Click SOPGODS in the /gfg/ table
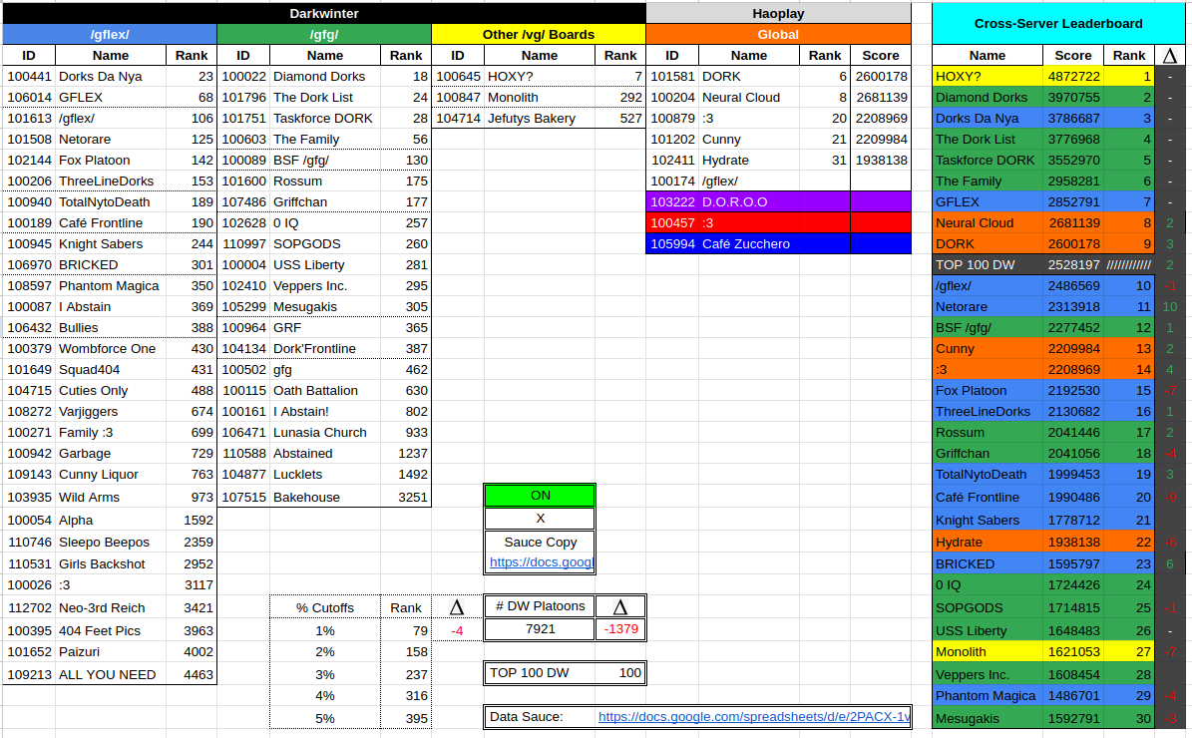The width and height of the screenshot is (1192, 738). click(324, 244)
